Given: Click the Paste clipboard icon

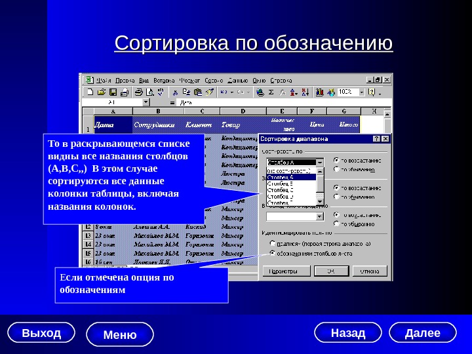Looking at the screenshot, I should pyautogui.click(x=198, y=92).
